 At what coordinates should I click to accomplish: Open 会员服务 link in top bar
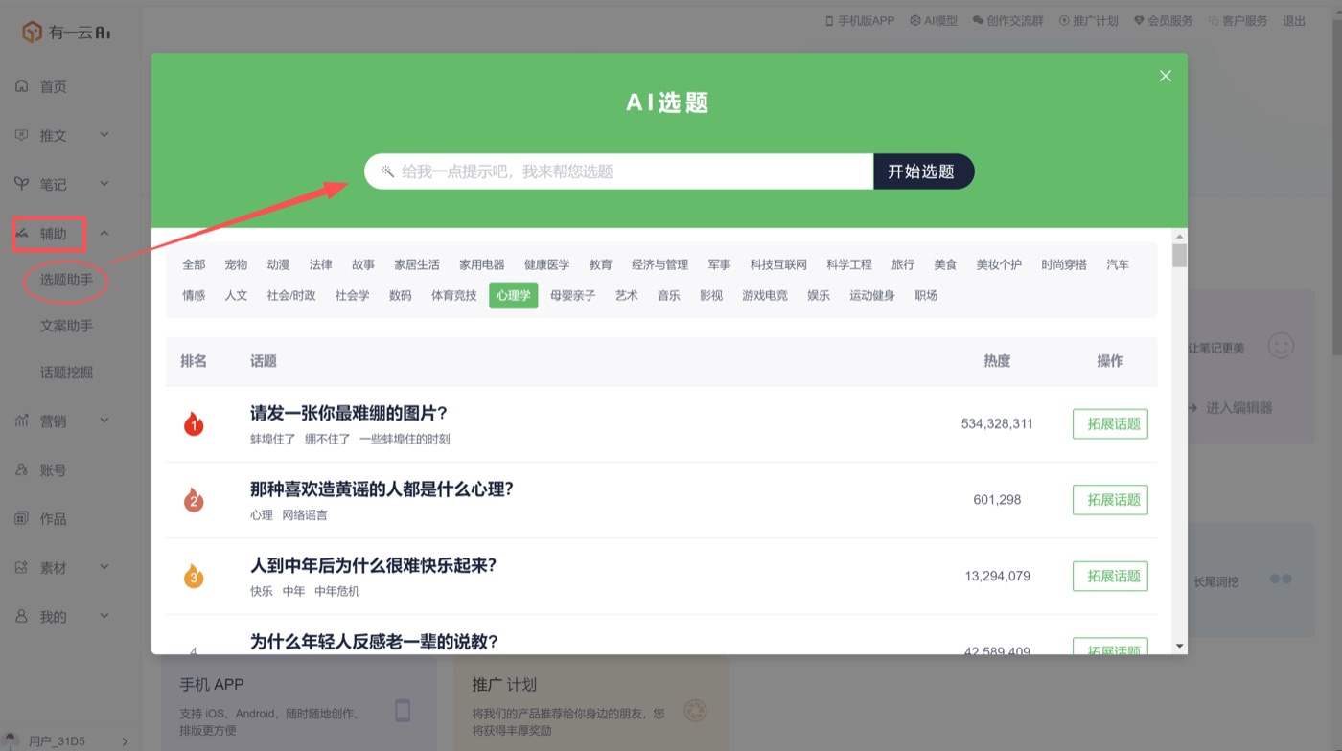click(1164, 20)
